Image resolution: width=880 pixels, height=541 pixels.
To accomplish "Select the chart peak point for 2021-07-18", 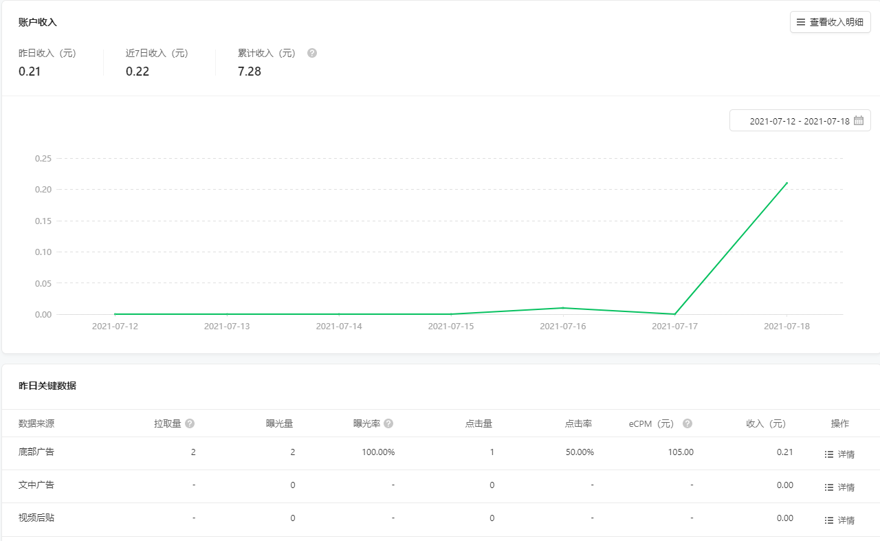I will coord(786,184).
